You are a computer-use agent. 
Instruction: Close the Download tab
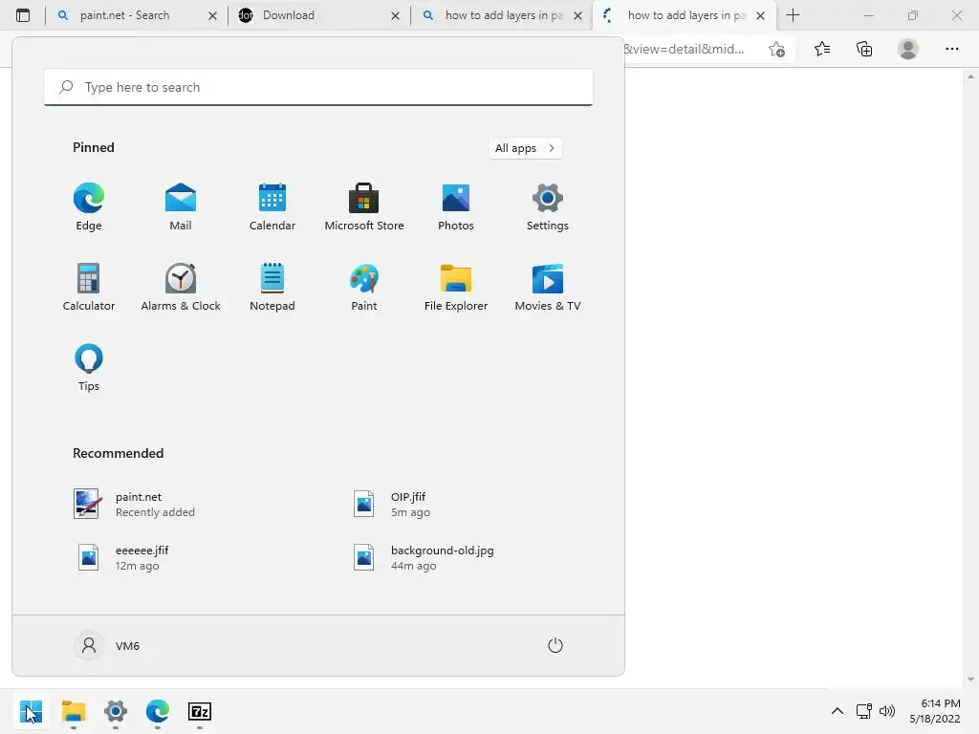tap(395, 15)
